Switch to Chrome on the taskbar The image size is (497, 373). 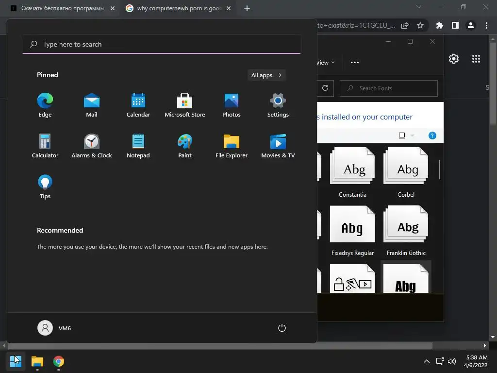pos(59,361)
